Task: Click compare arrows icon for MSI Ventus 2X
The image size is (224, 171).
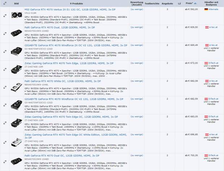Action: pyautogui.click(x=5, y=16)
